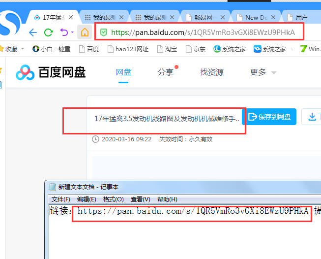Open the hao123网址 bookmark
The height and width of the screenshot is (259, 321).
(128, 49)
